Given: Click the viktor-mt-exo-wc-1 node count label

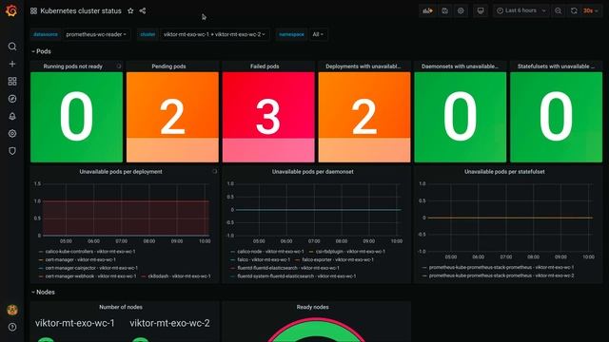Looking at the screenshot, I should 75,323.
